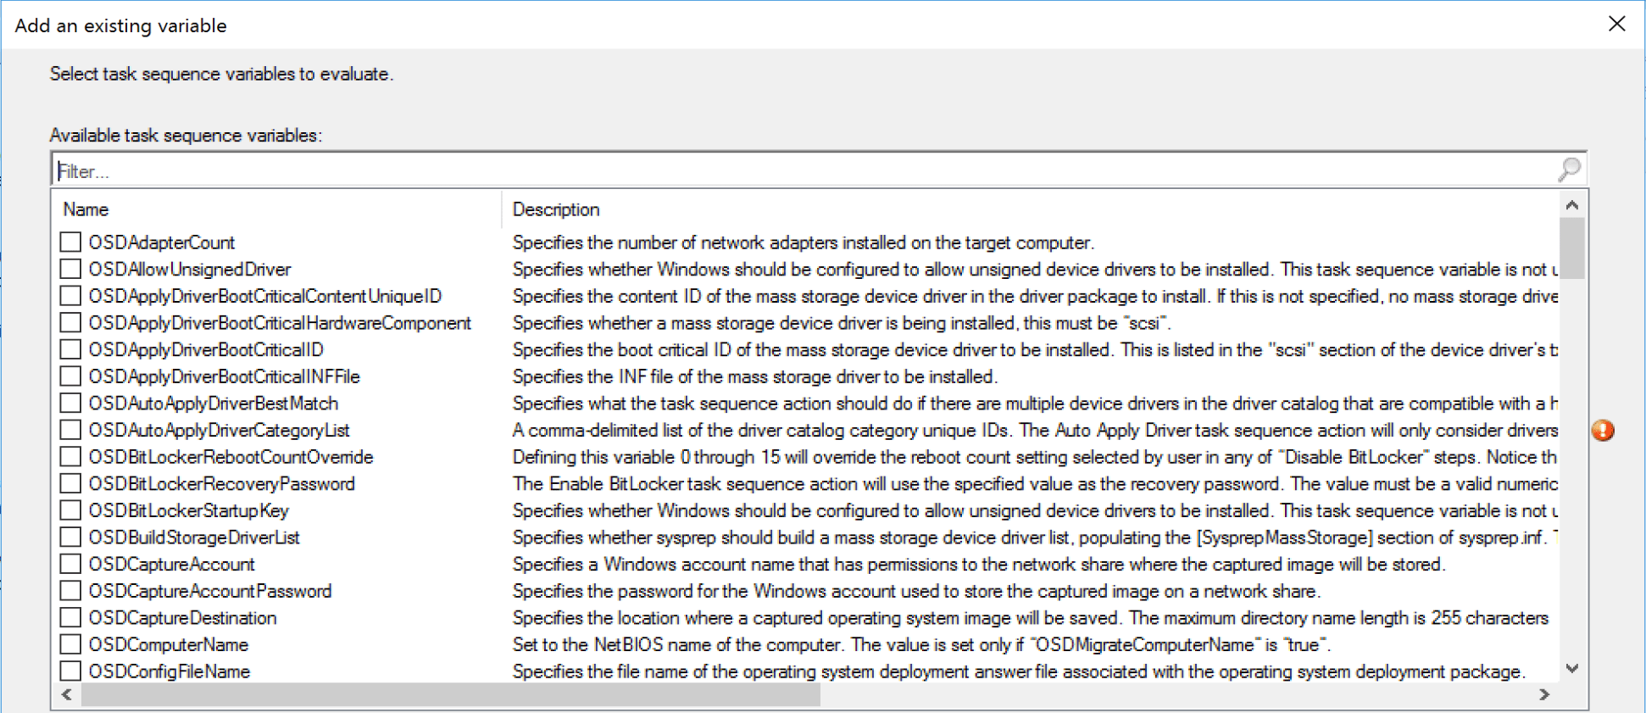This screenshot has width=1646, height=713.
Task: Enable the OSDComputerName variable checkbox
Action: [x=70, y=644]
